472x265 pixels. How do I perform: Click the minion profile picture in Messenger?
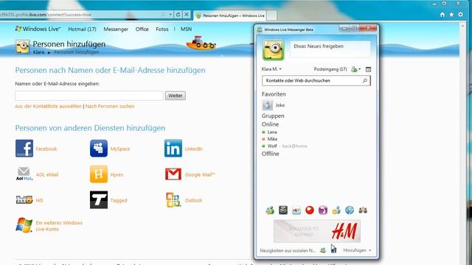pos(274,50)
